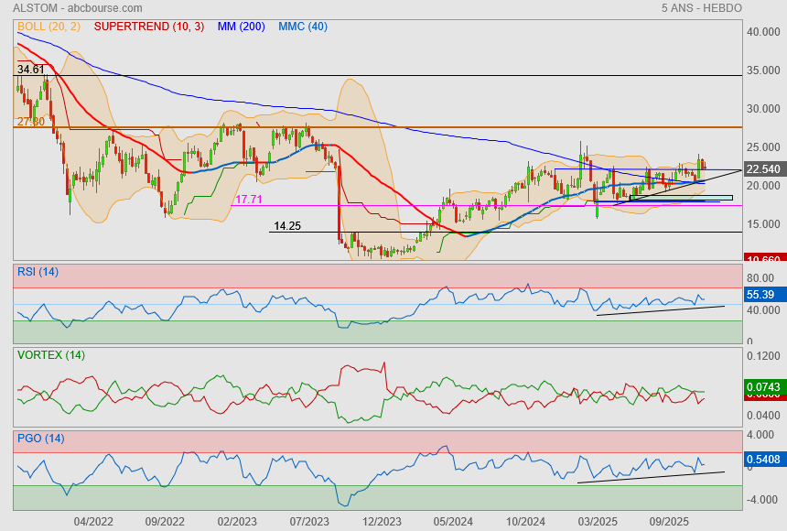Click the 09/2025 date on time axis
This screenshot has width=787, height=531.
pos(669,522)
